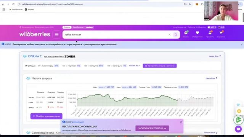Click Запрос monthly value 365 260

pos(61,97)
